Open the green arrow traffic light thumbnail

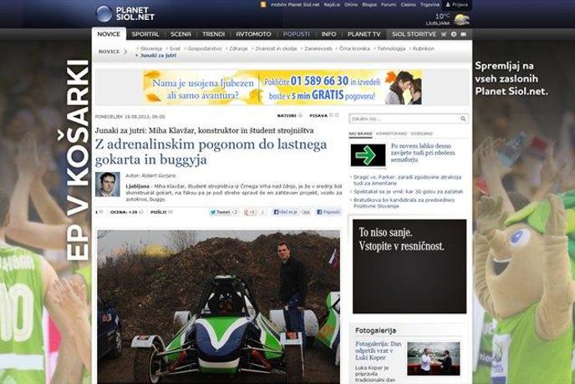point(368,155)
